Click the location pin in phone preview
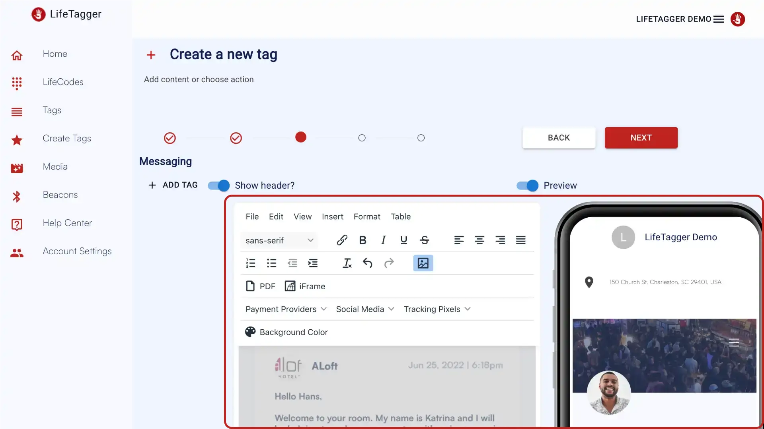The height and width of the screenshot is (429, 764). point(589,282)
